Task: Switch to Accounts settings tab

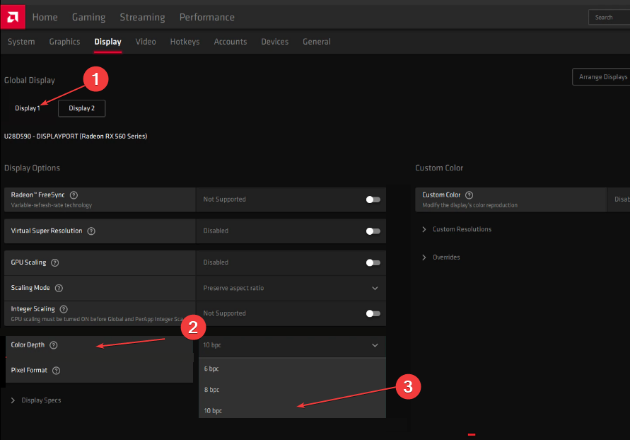Action: 231,42
